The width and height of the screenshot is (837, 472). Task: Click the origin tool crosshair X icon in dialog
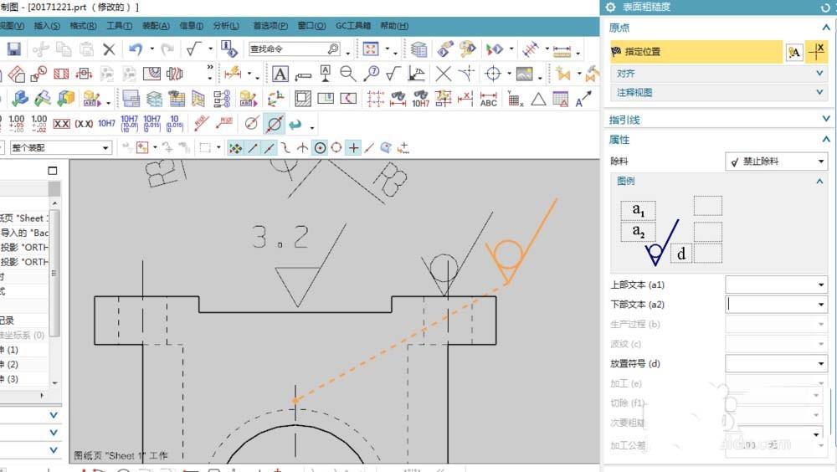[817, 52]
